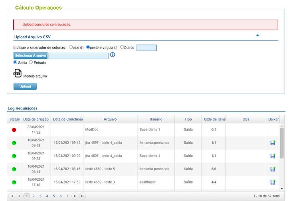Select ponto-e-vírgula (;) separator option
The height and width of the screenshot is (201, 293).
tap(88, 47)
